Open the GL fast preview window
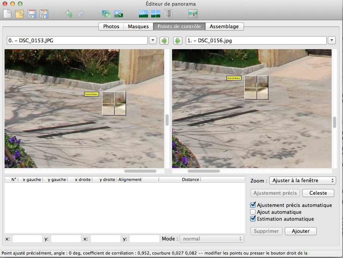Image resolution: width=343 pixels, height=258 pixels. (143, 14)
